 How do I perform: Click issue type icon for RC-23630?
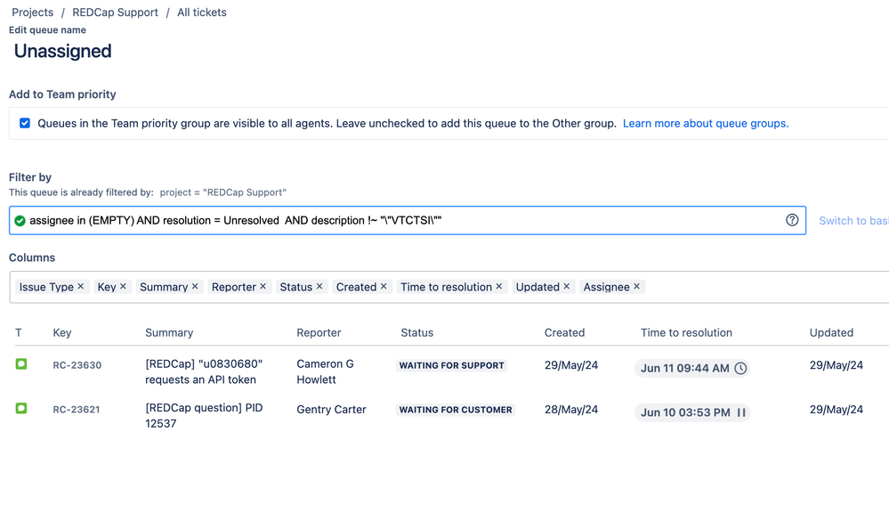(21, 363)
